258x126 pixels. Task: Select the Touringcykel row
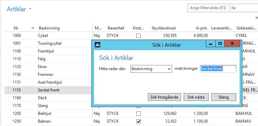click(48, 43)
